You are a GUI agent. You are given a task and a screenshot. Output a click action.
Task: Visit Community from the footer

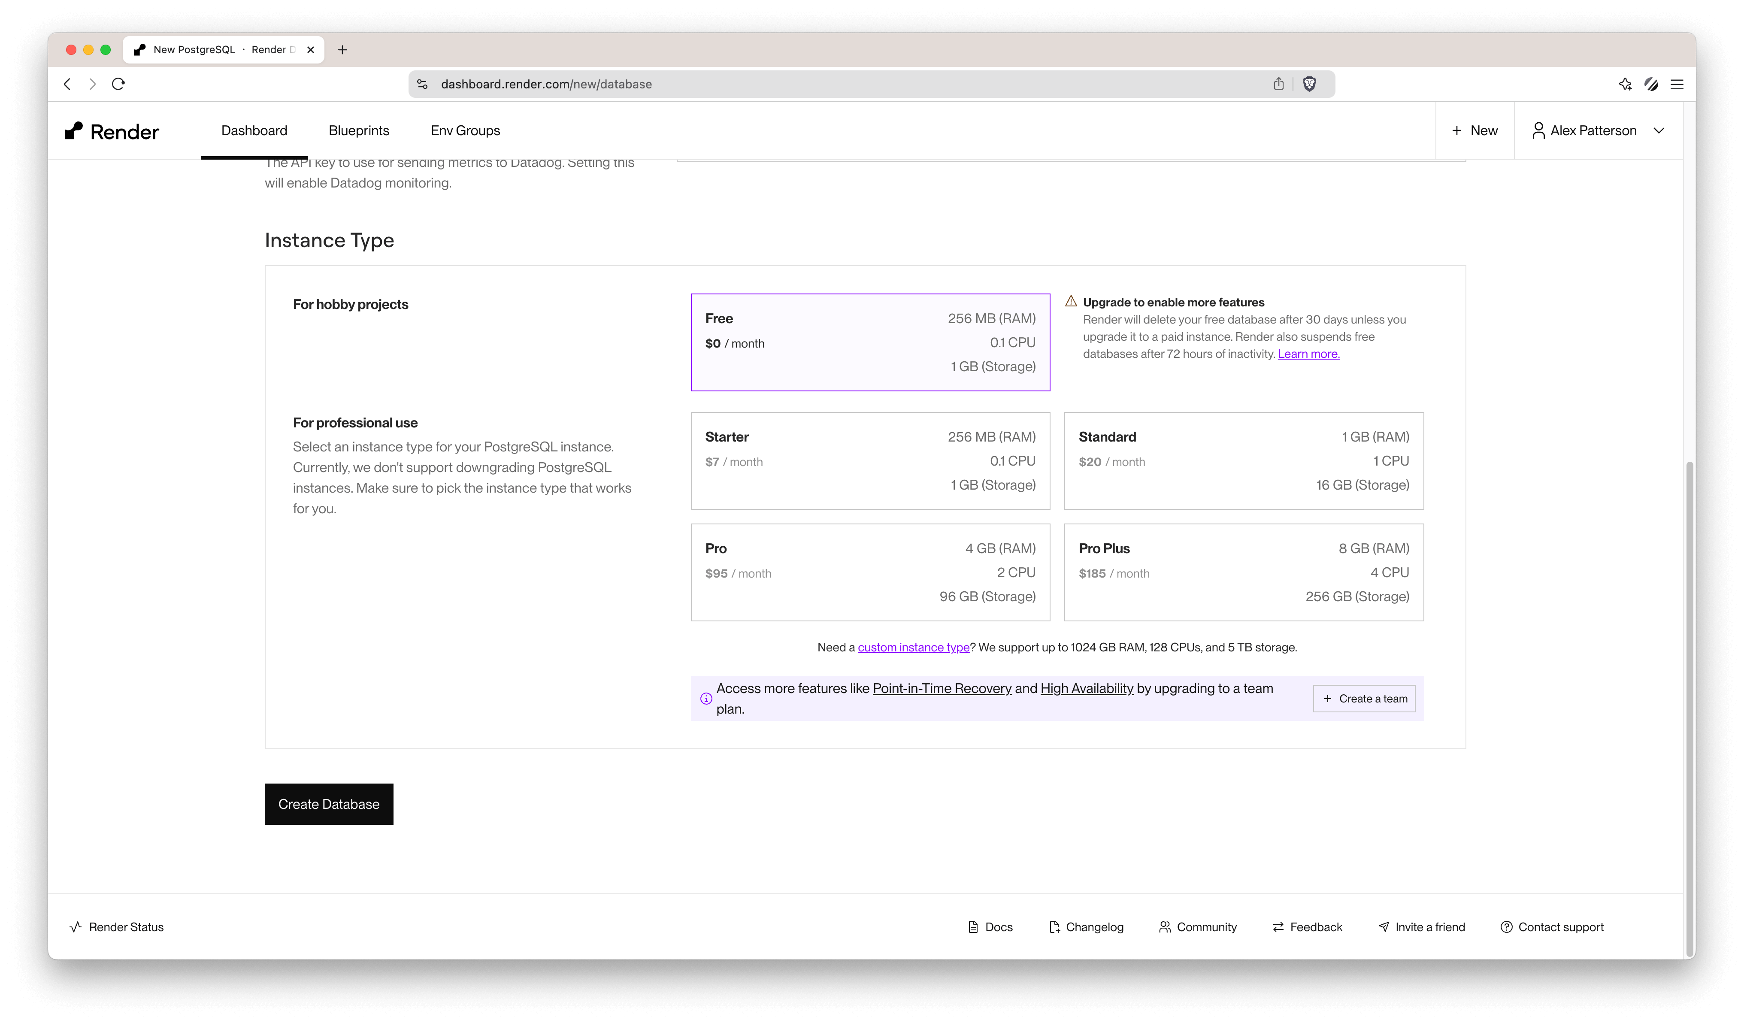1198,927
